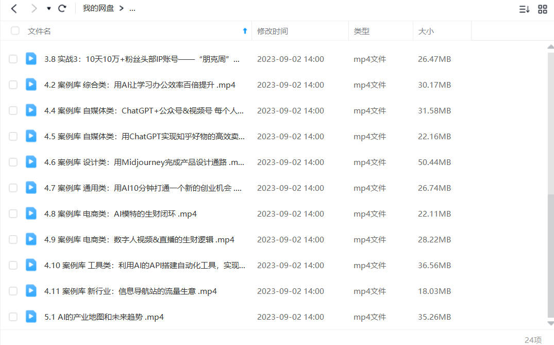This screenshot has height=345, width=554.
Task: Select 4.2 案例库 综合类 file name
Action: [140, 85]
